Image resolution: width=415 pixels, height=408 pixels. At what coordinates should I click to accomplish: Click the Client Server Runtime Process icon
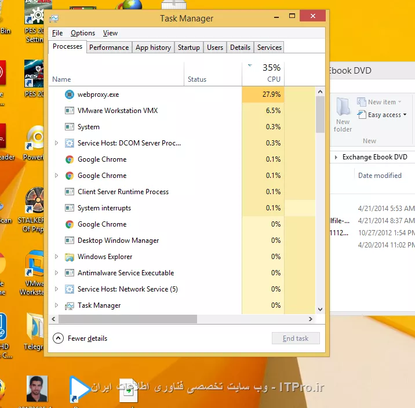tap(70, 192)
